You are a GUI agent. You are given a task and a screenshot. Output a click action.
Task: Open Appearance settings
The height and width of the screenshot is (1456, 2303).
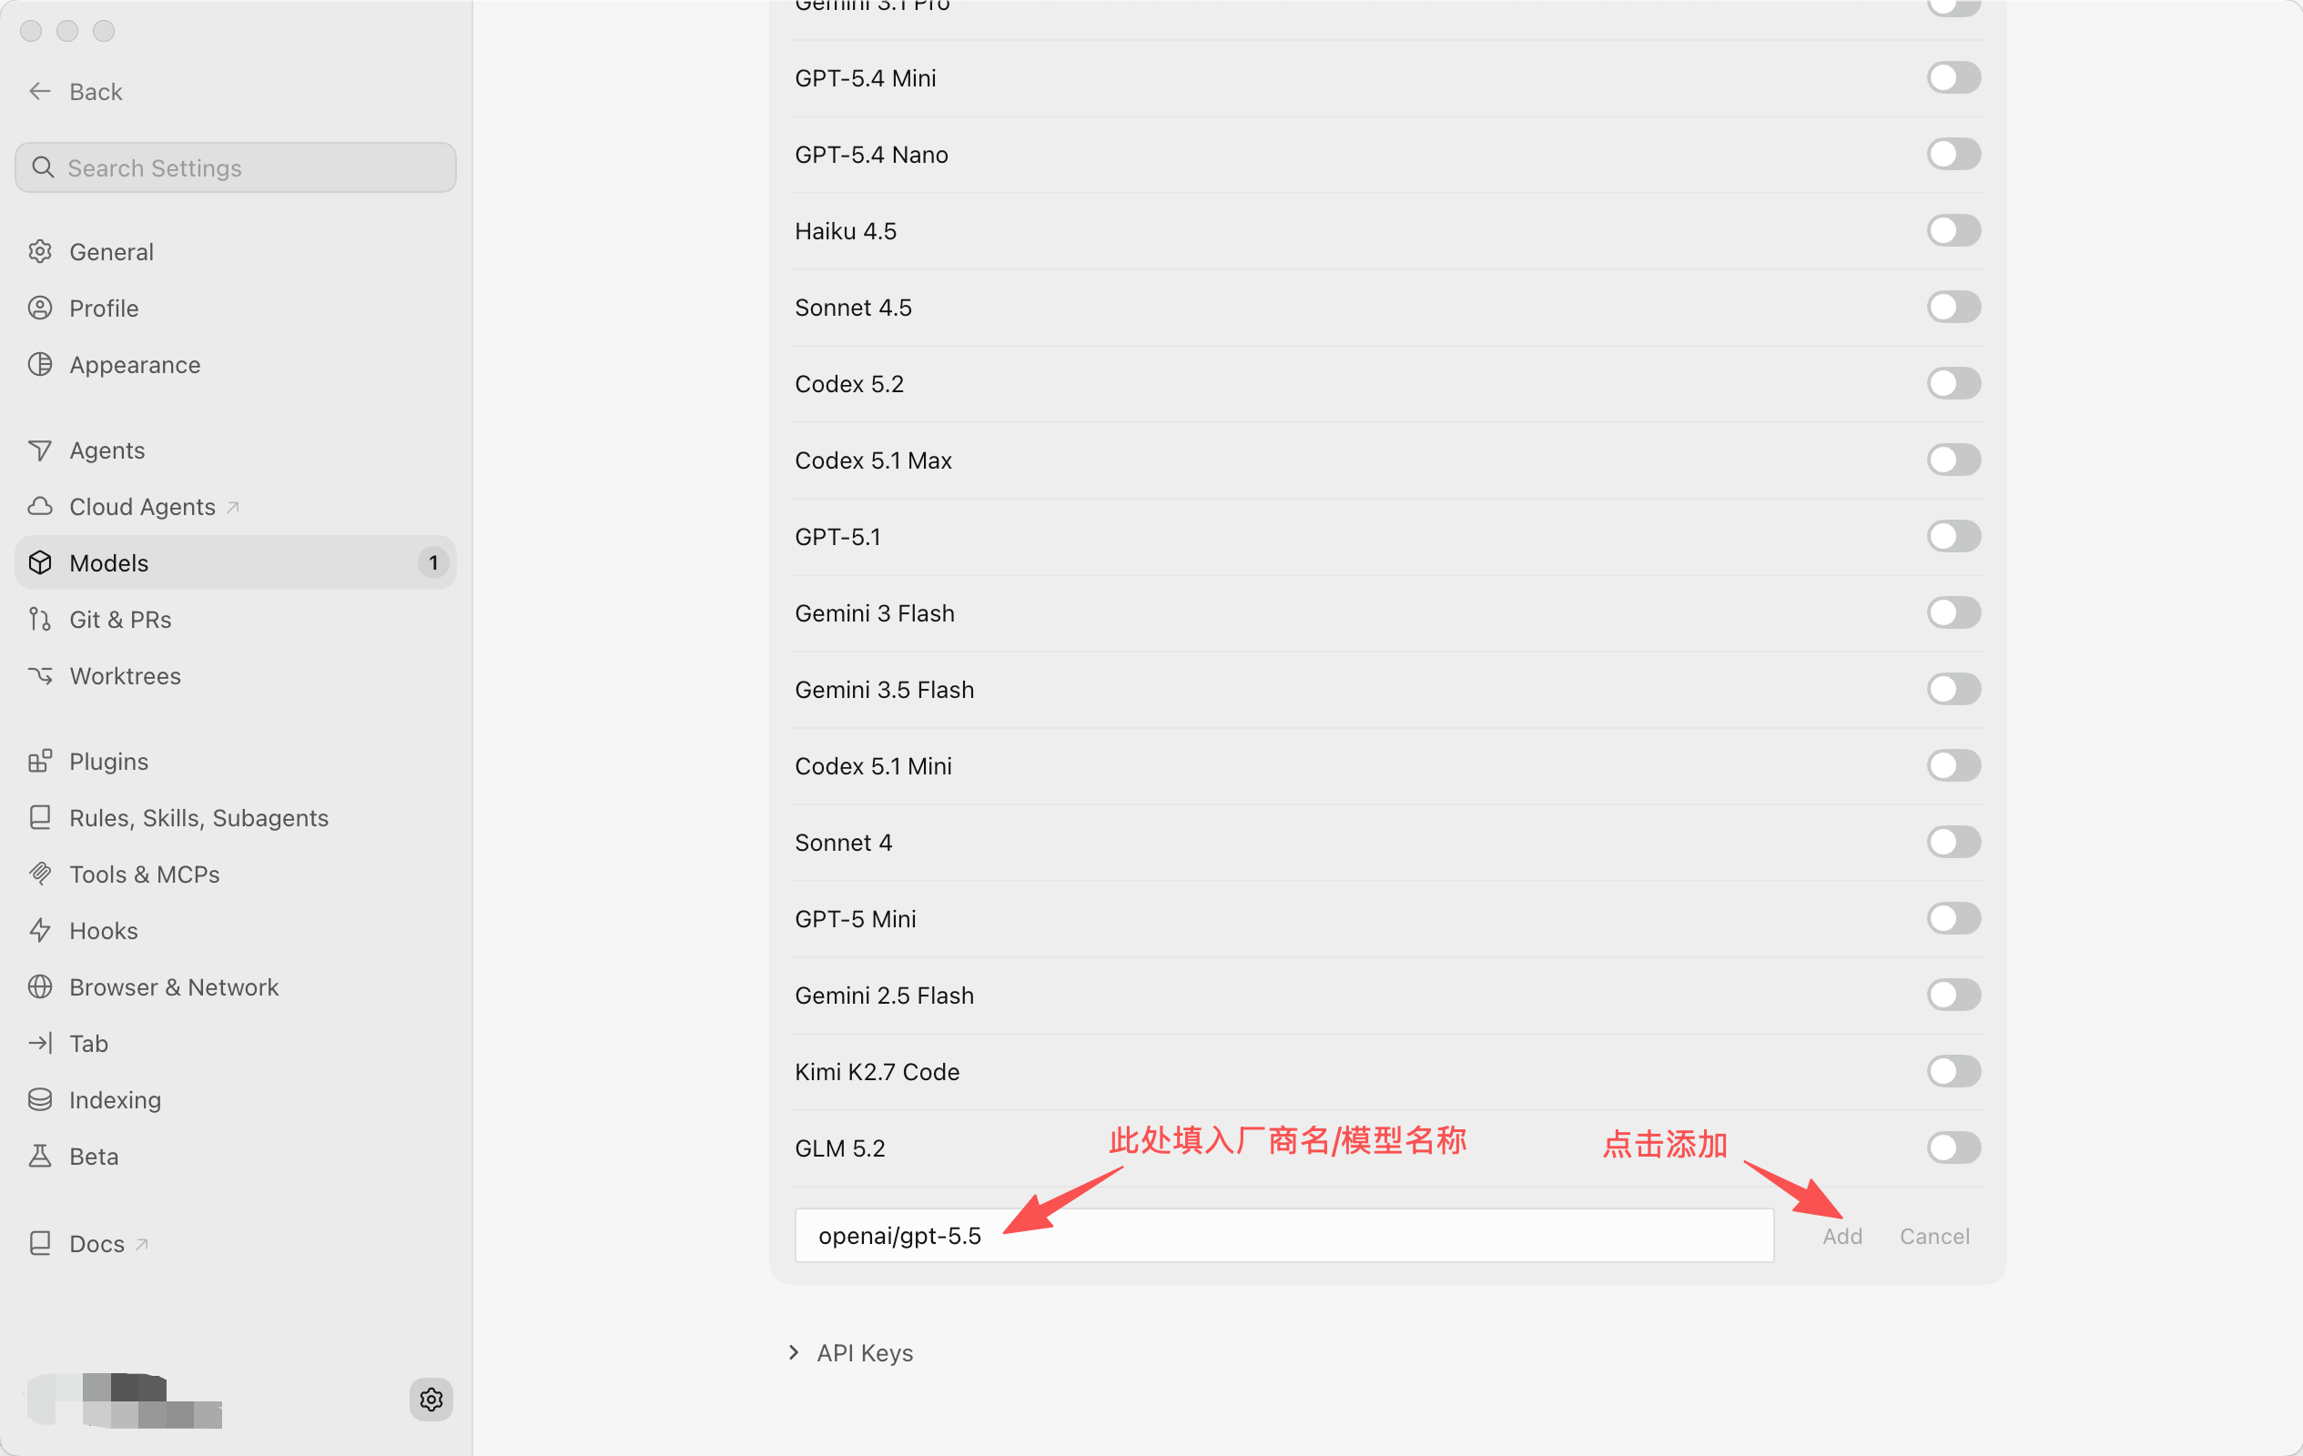point(235,364)
